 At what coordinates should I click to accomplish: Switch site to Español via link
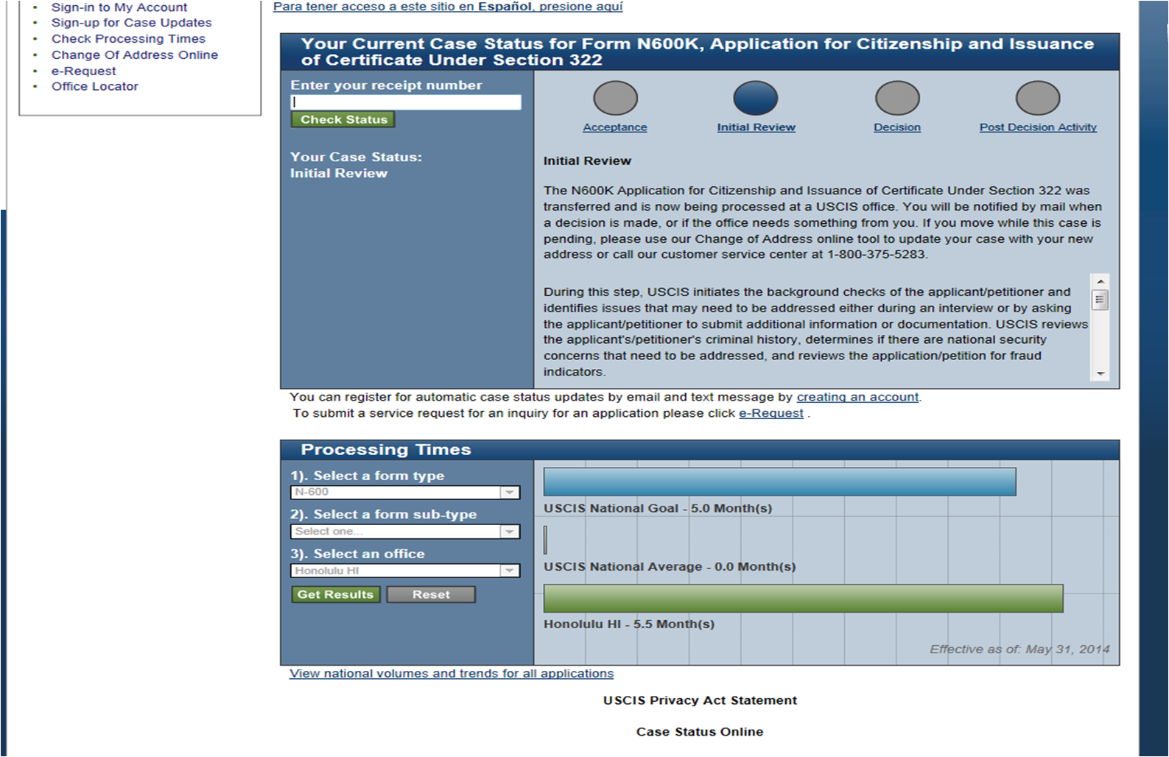[448, 7]
